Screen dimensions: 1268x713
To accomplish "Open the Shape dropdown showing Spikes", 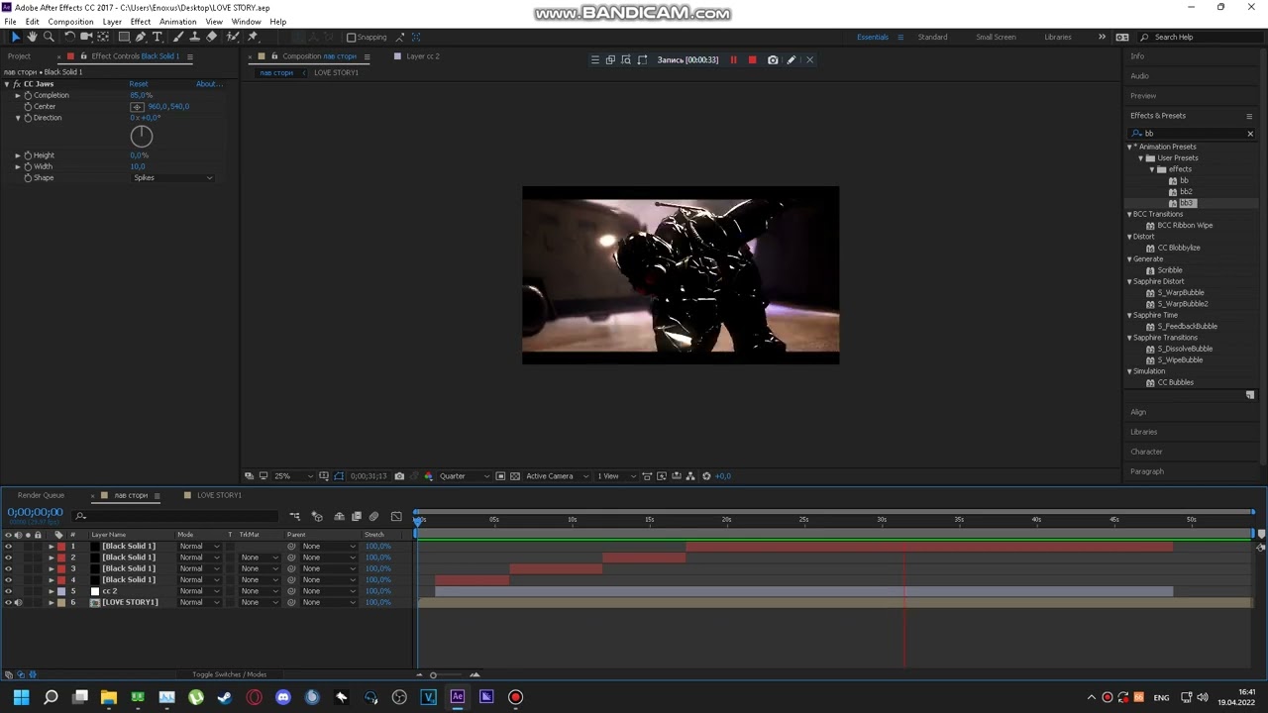I will coord(172,178).
